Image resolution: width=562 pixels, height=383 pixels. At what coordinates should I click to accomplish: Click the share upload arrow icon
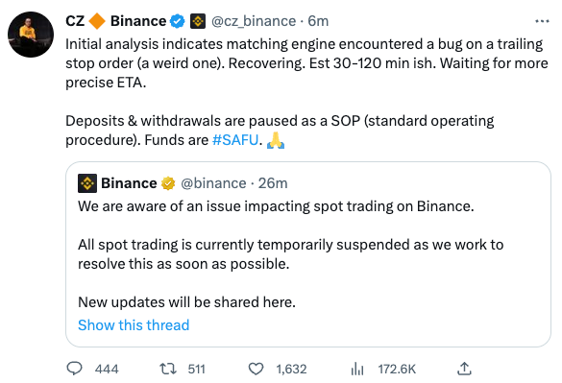(464, 369)
